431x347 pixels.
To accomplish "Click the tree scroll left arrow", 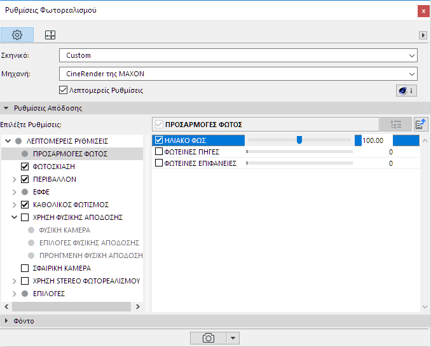I will pos(6,306).
